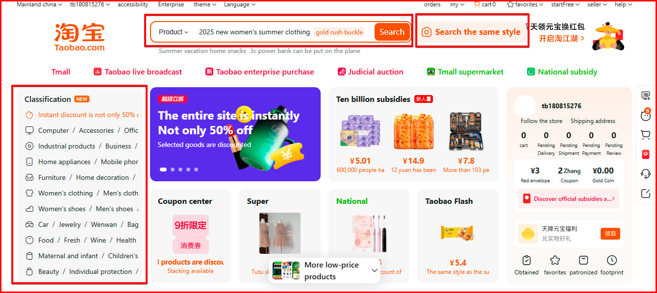Open the shopping cart icon in right sidebar

tap(646, 135)
